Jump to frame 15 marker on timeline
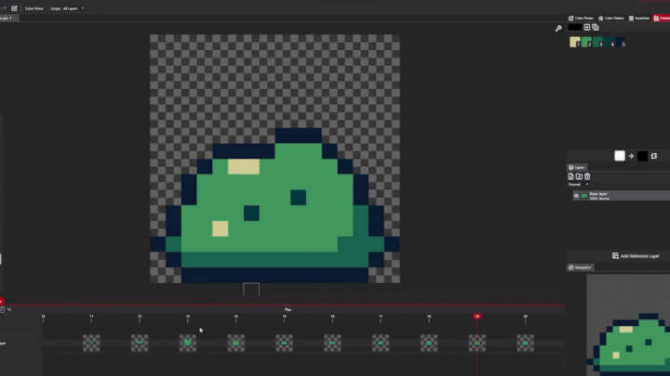The height and width of the screenshot is (376, 670). pos(284,317)
